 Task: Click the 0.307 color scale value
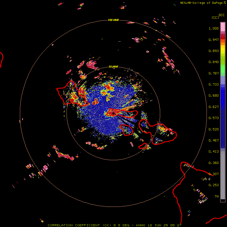(214, 174)
